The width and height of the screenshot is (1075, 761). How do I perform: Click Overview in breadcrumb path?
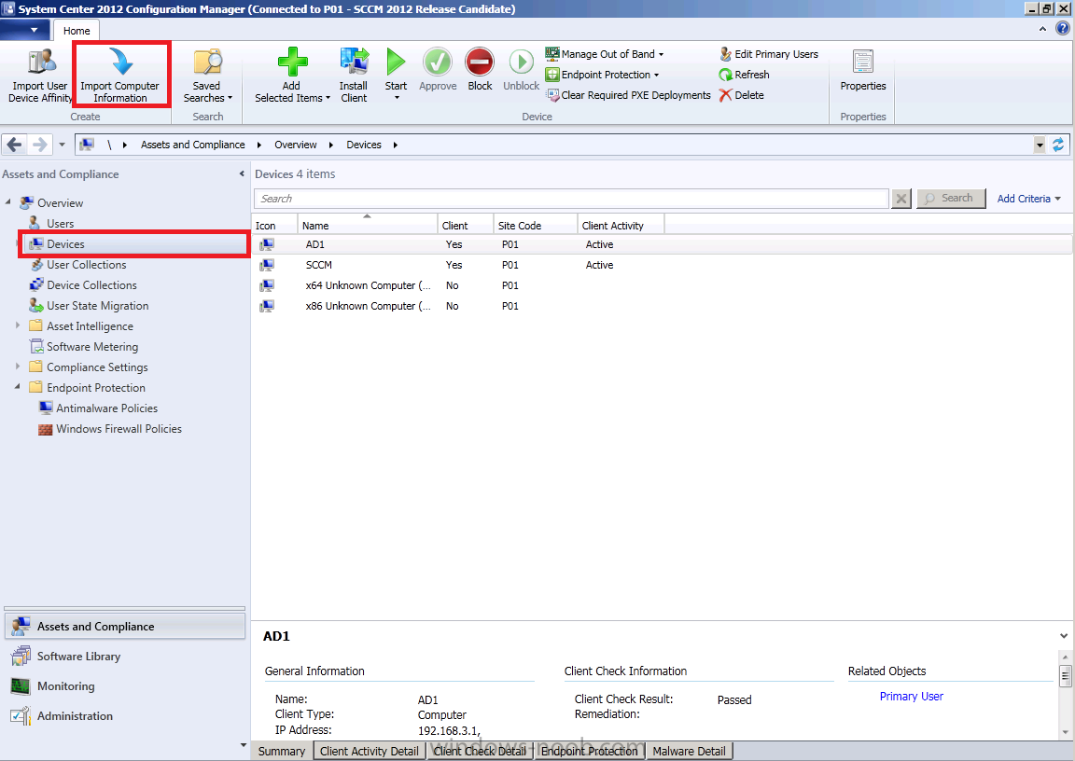pyautogui.click(x=296, y=145)
